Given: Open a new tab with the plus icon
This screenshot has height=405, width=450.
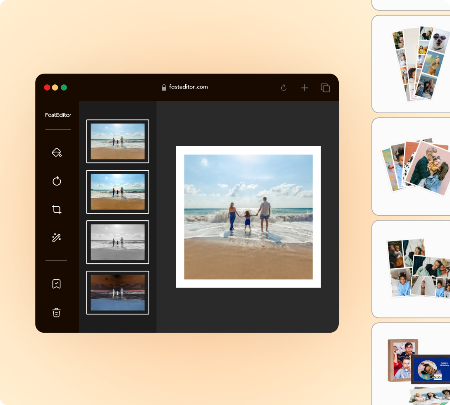Looking at the screenshot, I should [x=304, y=87].
